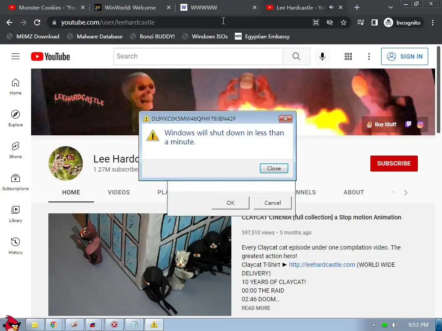
Task: Click the page vertical scrollbar
Action: 439,90
